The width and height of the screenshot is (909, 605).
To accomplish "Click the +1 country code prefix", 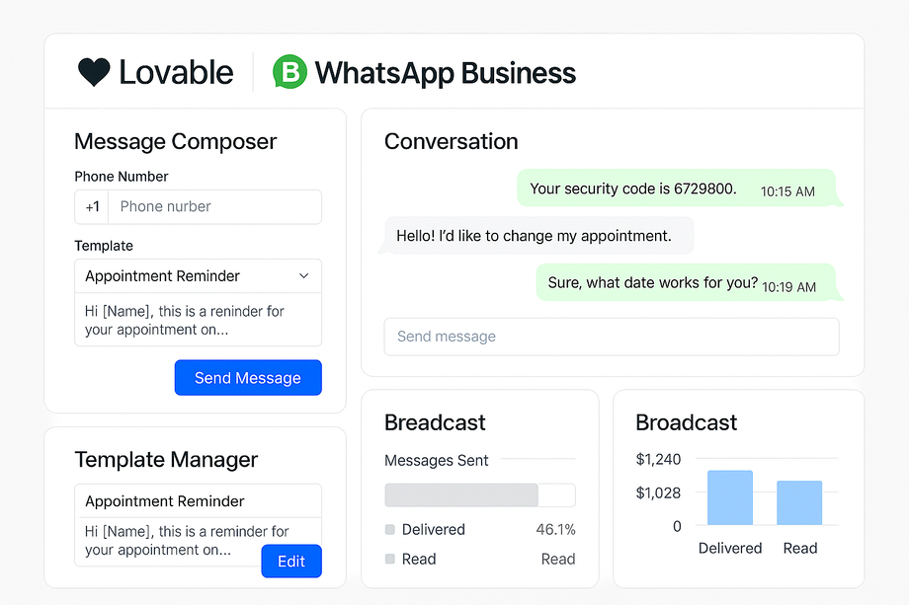I will click(92, 207).
